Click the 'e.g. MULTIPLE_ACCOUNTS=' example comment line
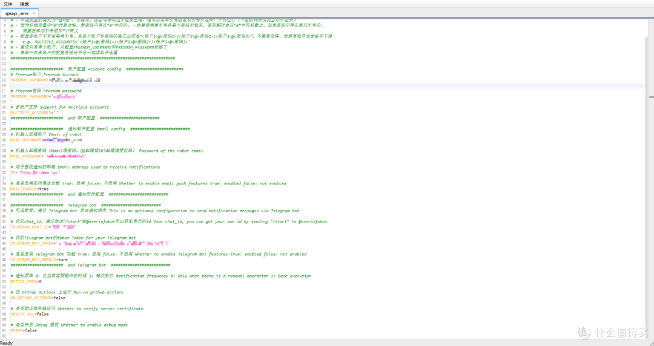Screen dimensions: 654x346 100,42
